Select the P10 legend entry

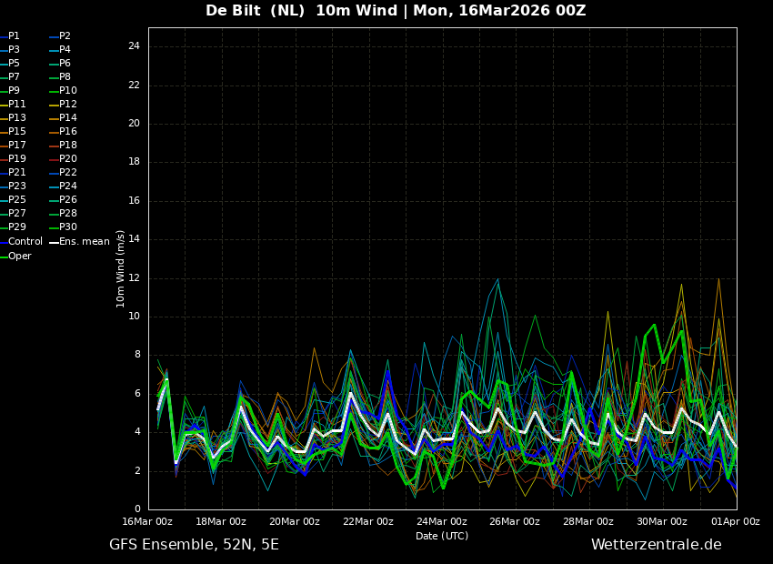tap(67, 91)
